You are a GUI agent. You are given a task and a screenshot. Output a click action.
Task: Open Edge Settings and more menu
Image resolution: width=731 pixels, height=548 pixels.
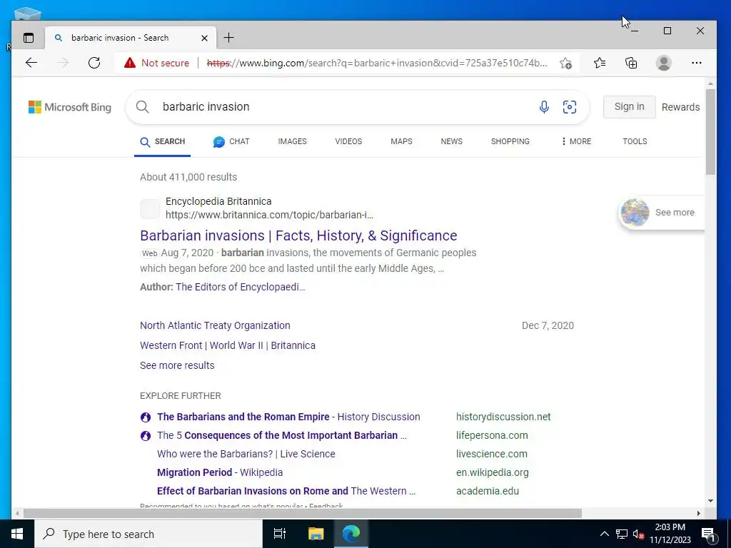tap(697, 63)
